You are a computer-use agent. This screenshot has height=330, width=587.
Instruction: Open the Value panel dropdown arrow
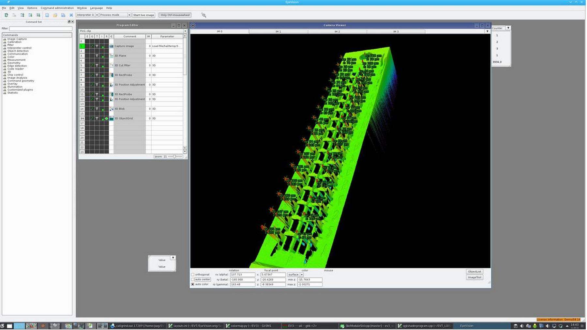[173, 258]
